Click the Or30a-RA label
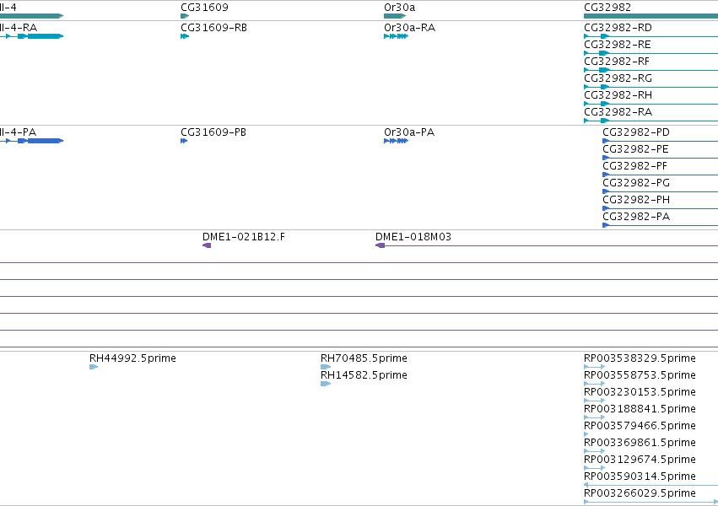This screenshot has width=718, height=506. (409, 28)
